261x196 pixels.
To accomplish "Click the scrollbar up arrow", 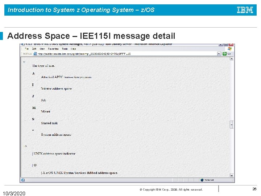I will coord(232,59).
